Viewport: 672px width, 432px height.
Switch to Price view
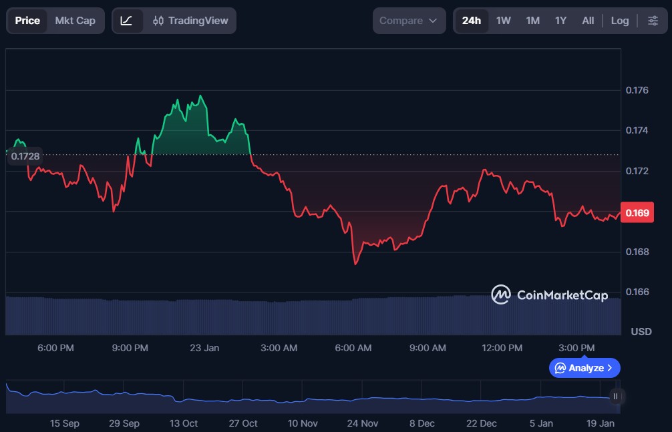(x=27, y=21)
